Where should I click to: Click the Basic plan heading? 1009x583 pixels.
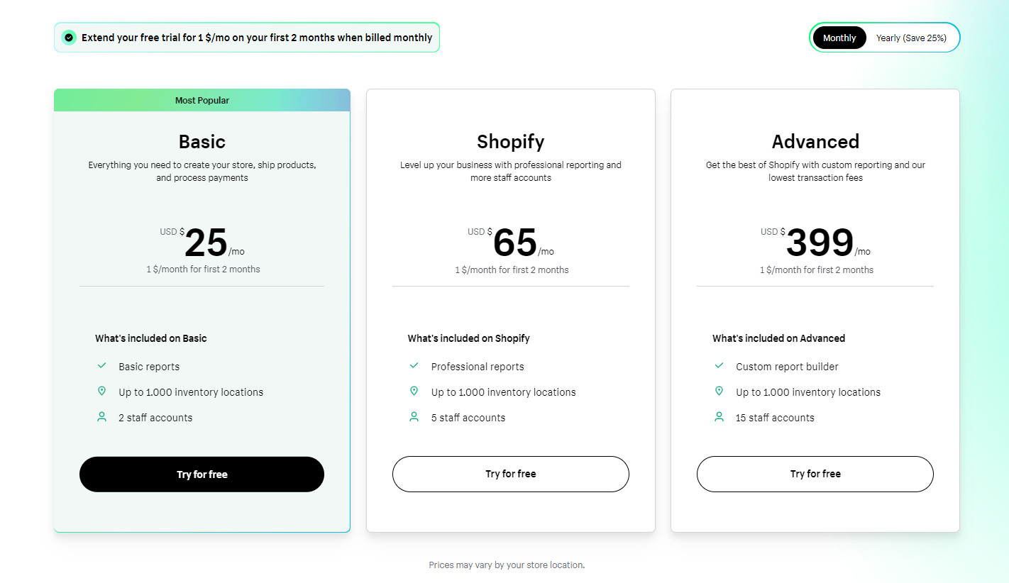(202, 141)
